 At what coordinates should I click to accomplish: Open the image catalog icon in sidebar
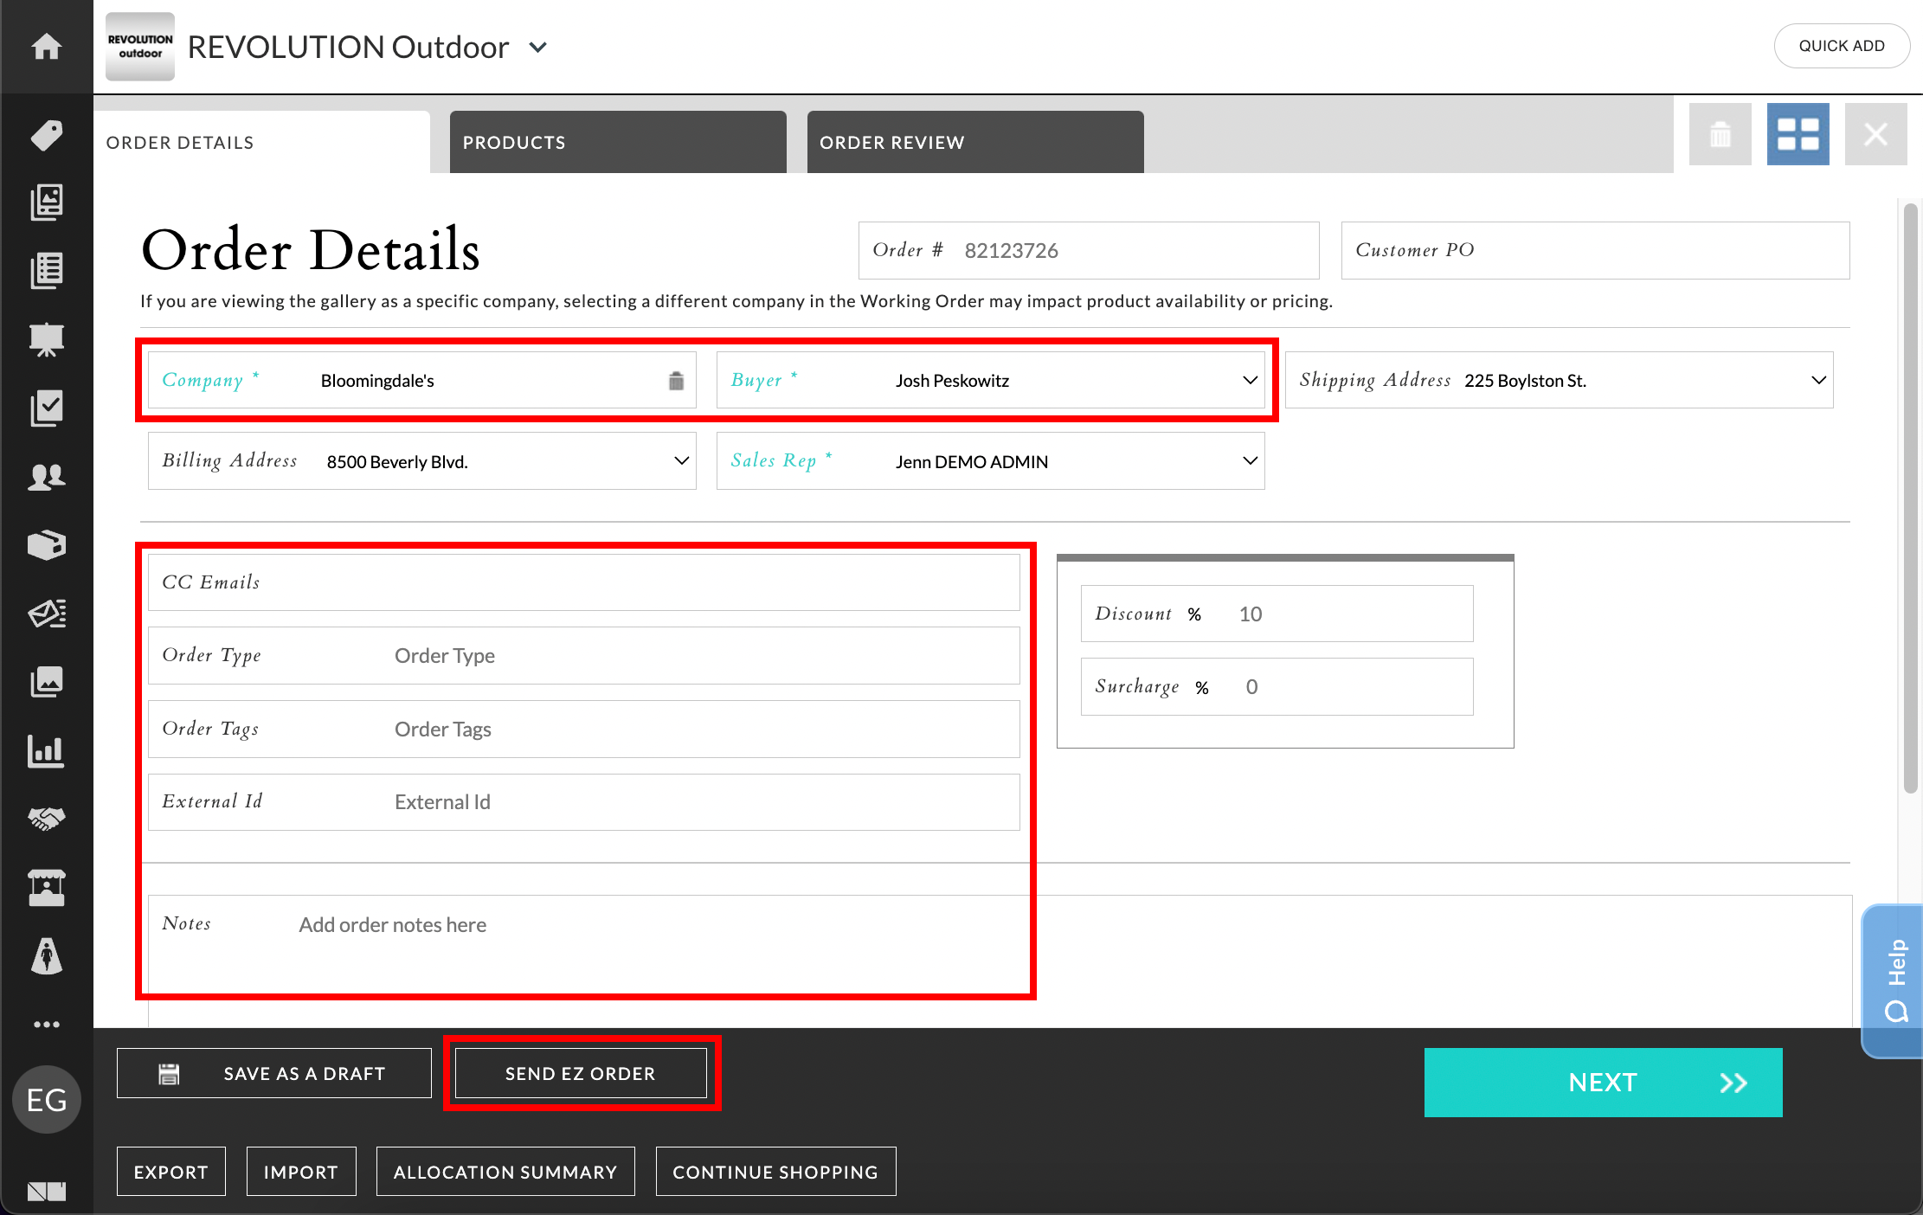point(47,202)
